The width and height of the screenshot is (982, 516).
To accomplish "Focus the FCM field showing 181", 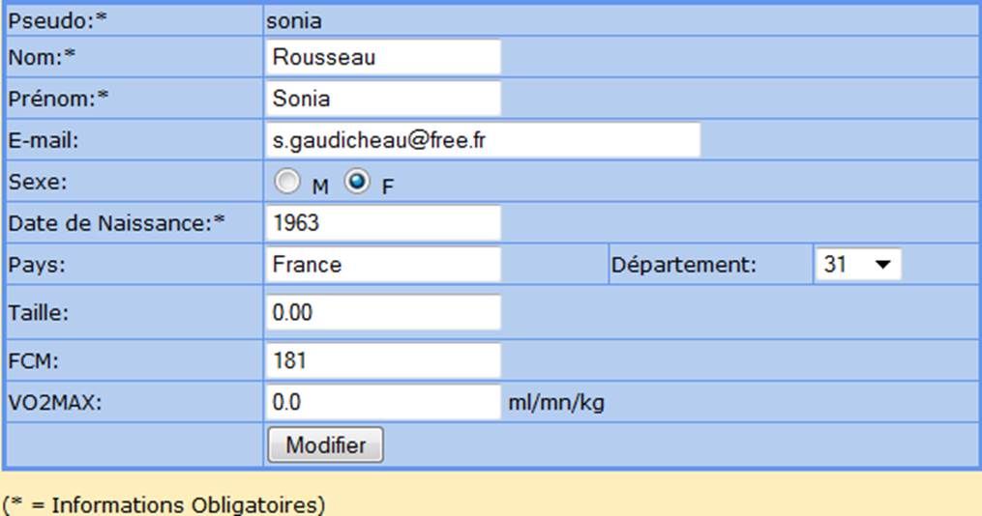I will [x=383, y=360].
